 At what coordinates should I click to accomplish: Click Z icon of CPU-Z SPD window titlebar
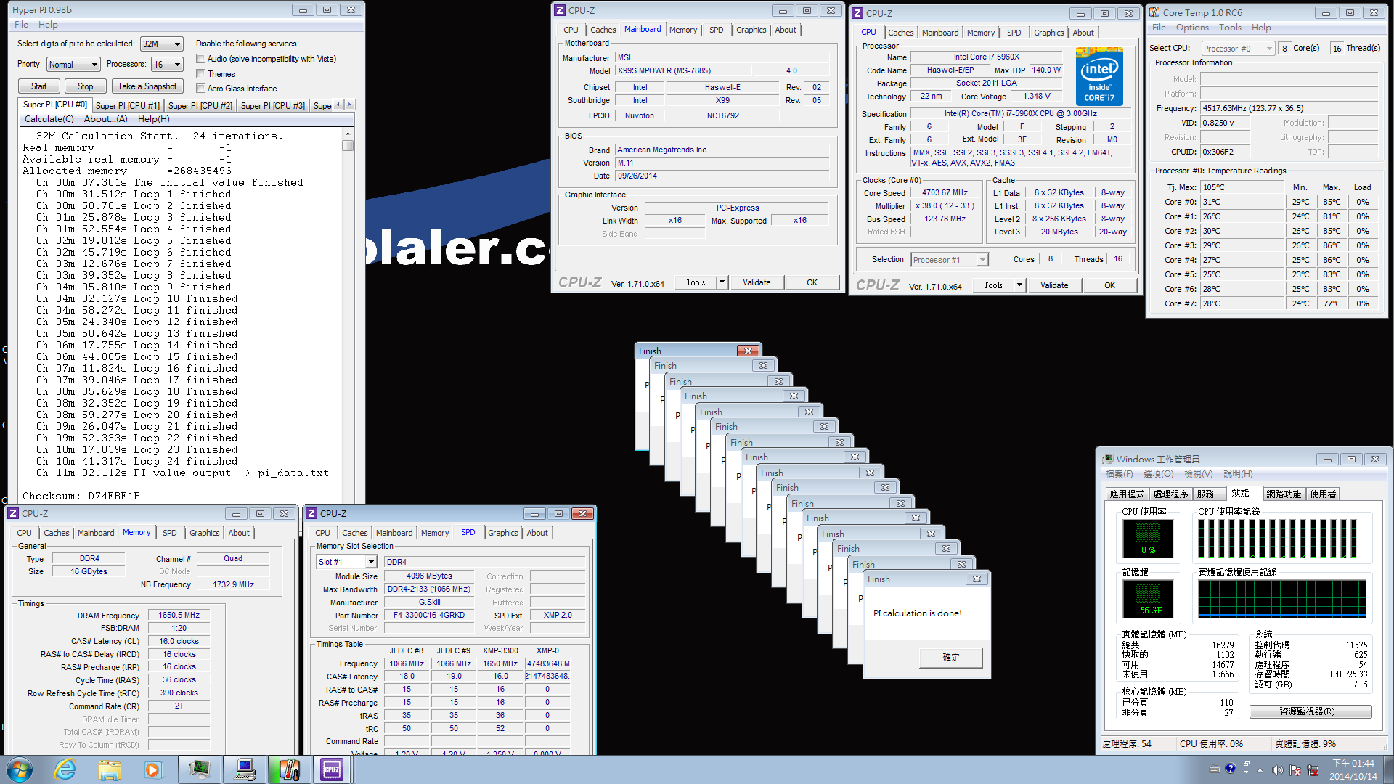pyautogui.click(x=311, y=513)
